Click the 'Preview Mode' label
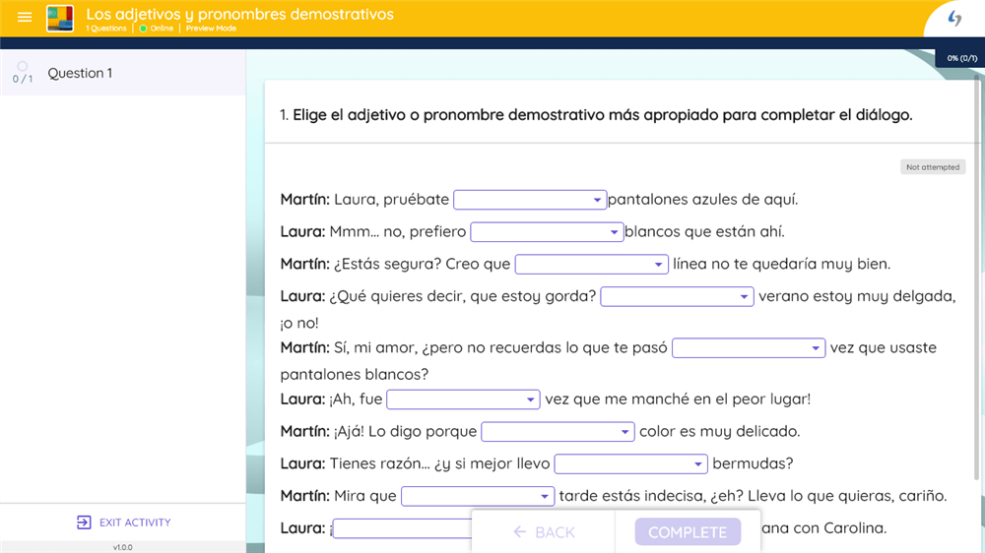This screenshot has height=553, width=985. point(211,29)
